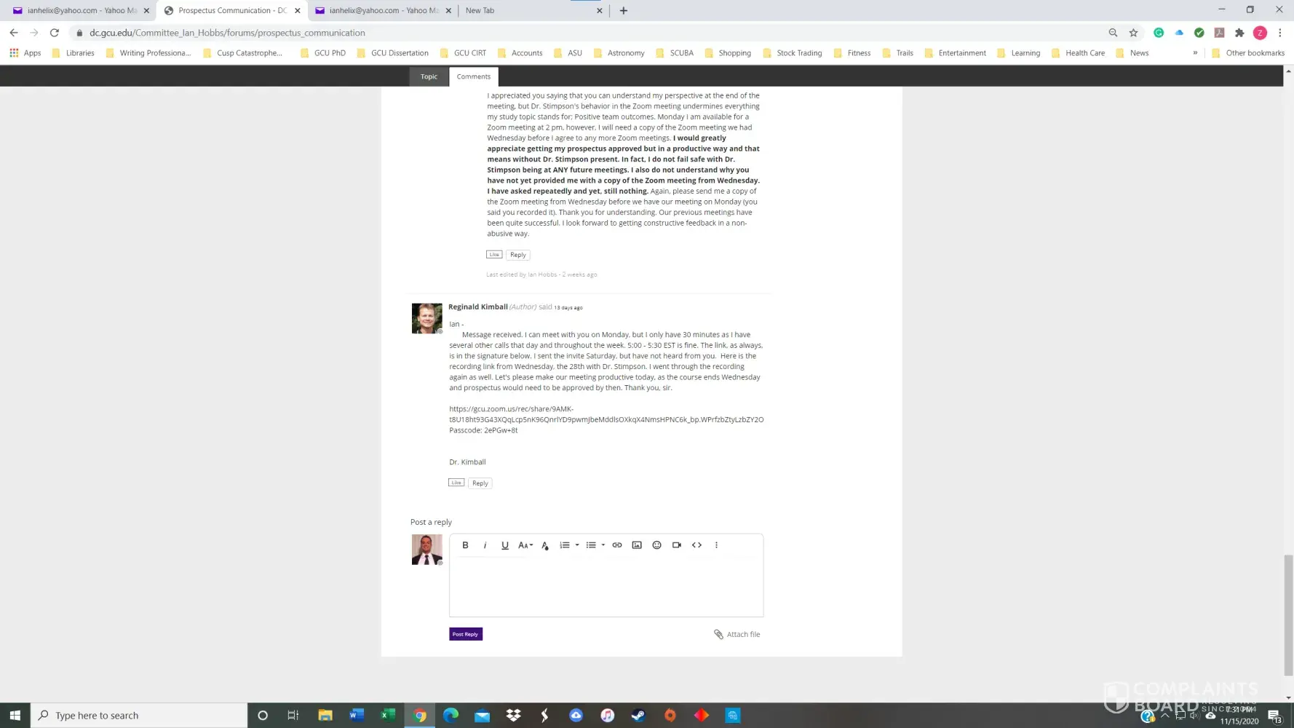The image size is (1294, 728).
Task: Open the Windows notification center
Action: 1275,716
